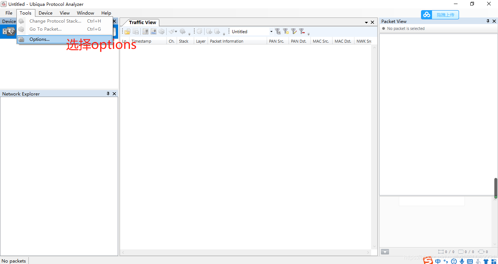Click the MAC Src. column header
Viewport: 498px width, 264px height.
(x=322, y=41)
